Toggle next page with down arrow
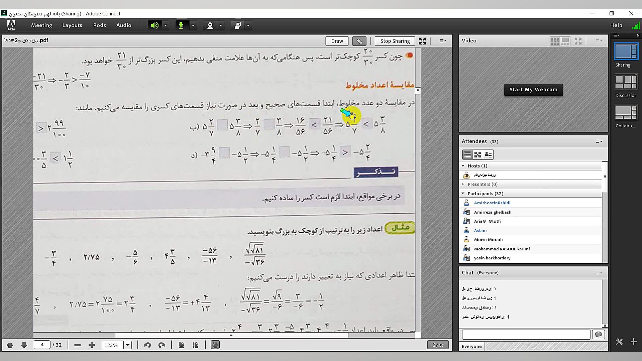642x361 pixels. [x=24, y=345]
